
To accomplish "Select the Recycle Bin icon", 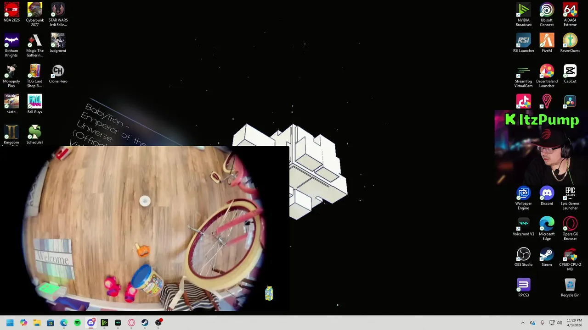I will click(x=570, y=288).
